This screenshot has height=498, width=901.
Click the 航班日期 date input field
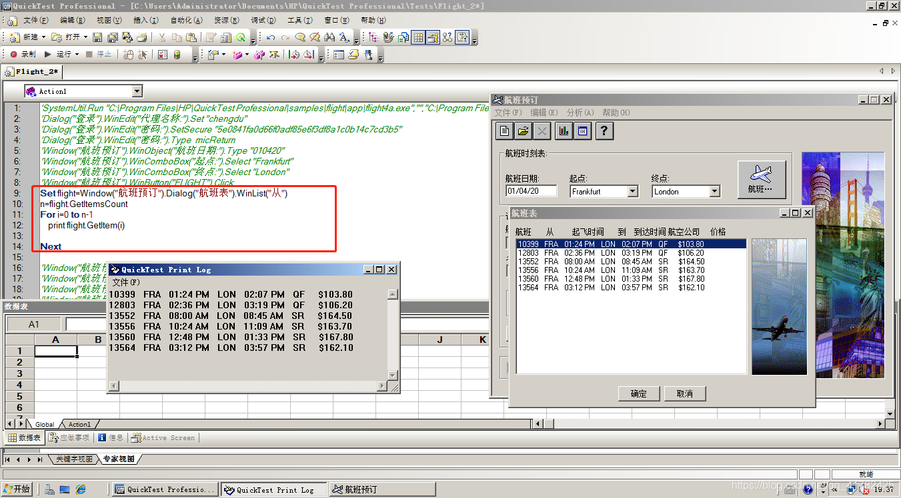pos(532,191)
